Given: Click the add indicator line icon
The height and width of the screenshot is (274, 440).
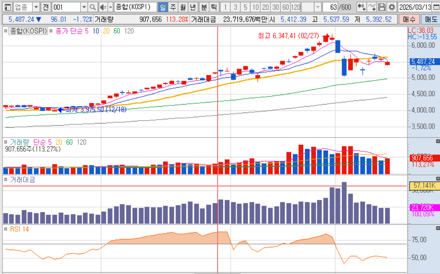Looking at the screenshot, I should [372, 7].
